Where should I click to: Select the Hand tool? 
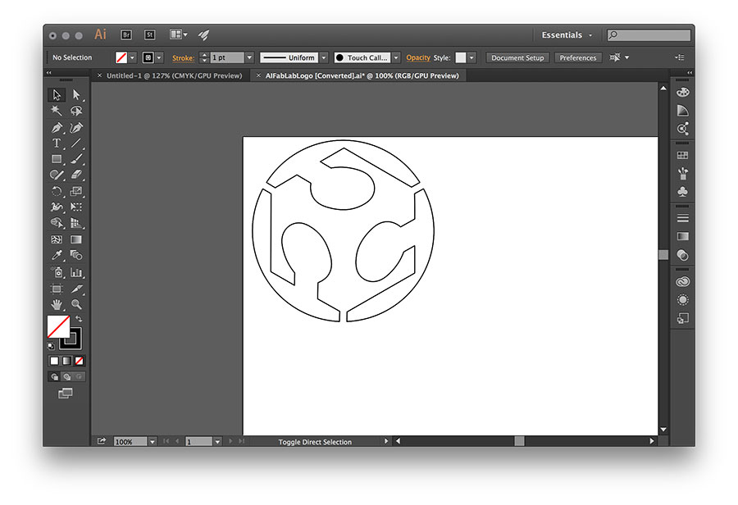click(x=57, y=304)
